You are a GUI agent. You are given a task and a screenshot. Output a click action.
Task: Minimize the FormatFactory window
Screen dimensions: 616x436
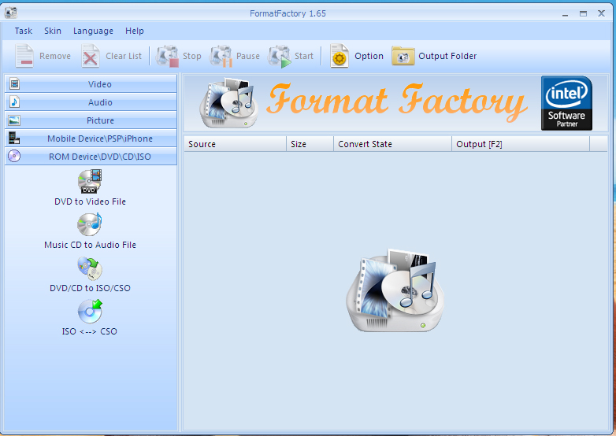[x=565, y=13]
